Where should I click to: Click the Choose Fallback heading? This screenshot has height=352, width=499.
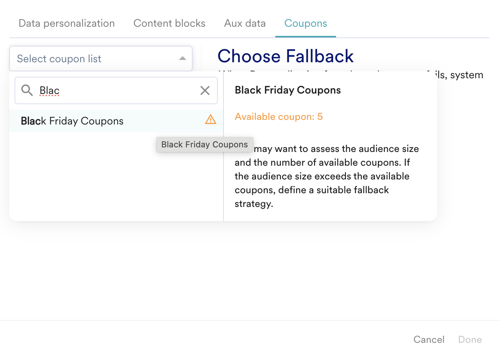click(285, 56)
